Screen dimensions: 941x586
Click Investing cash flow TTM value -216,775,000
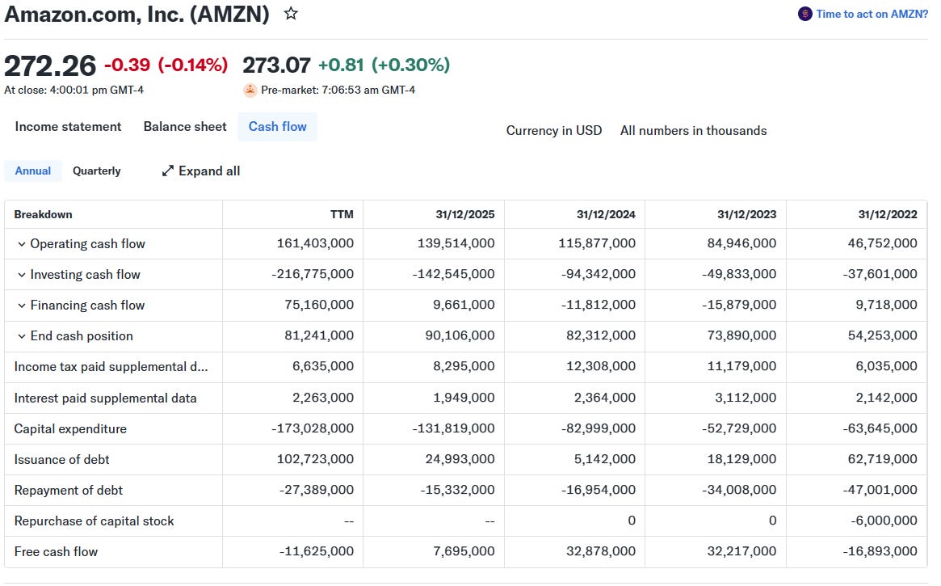(312, 274)
